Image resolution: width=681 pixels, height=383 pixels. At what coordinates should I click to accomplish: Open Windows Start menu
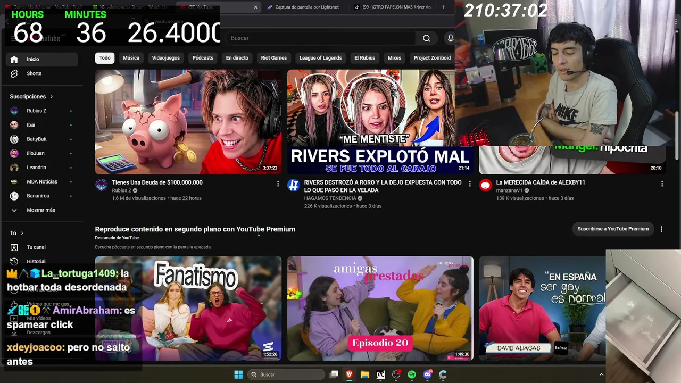coord(238,374)
